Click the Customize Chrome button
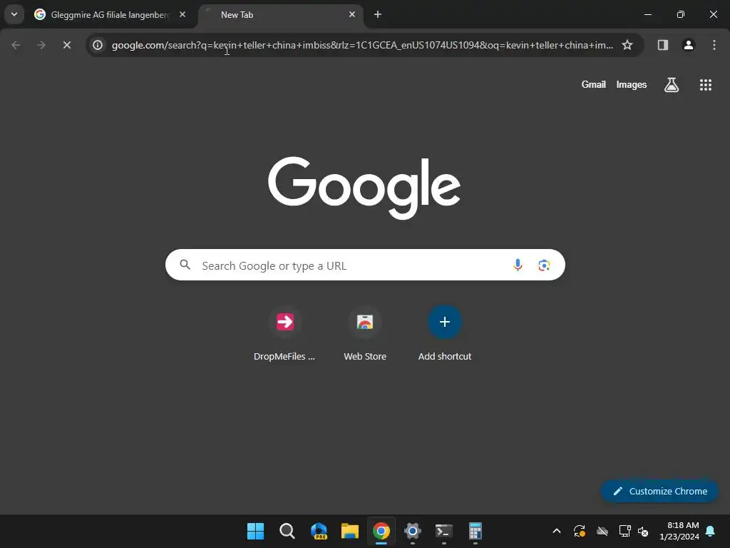This screenshot has height=548, width=730. [x=659, y=491]
